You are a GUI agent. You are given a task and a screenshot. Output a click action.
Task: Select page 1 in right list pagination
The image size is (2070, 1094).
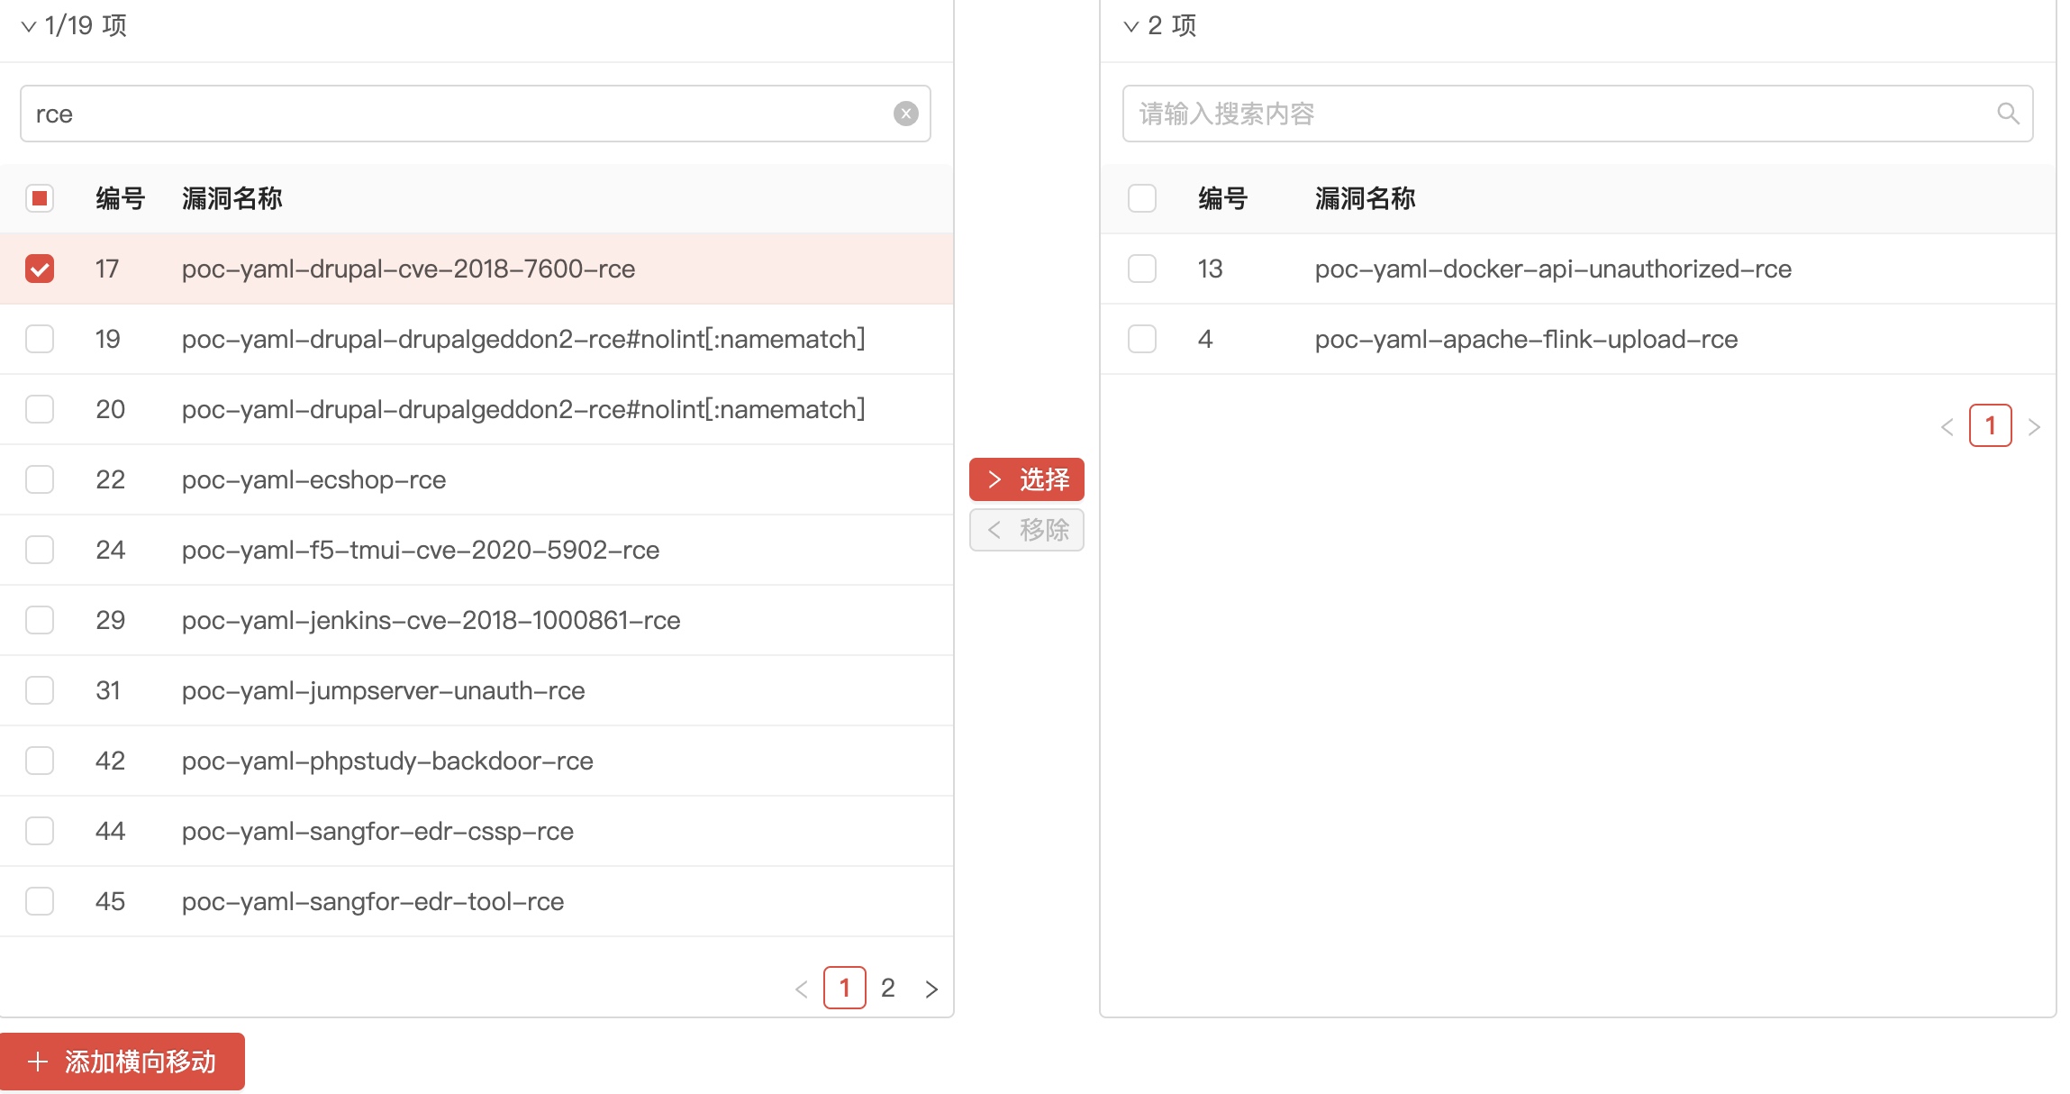1990,426
